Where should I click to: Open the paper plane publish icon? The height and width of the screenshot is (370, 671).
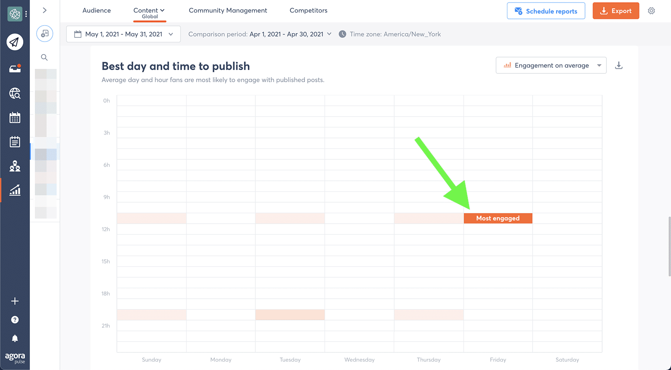point(15,42)
